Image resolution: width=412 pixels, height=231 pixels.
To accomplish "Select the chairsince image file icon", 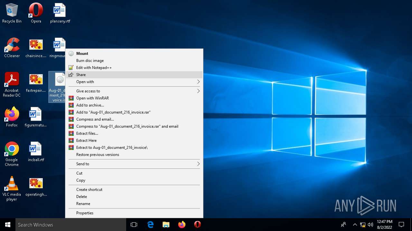I will [x=36, y=48].
